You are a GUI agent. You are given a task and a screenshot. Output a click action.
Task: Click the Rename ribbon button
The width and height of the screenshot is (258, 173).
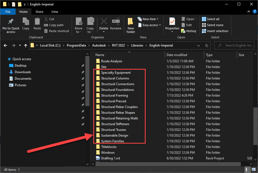116,24
